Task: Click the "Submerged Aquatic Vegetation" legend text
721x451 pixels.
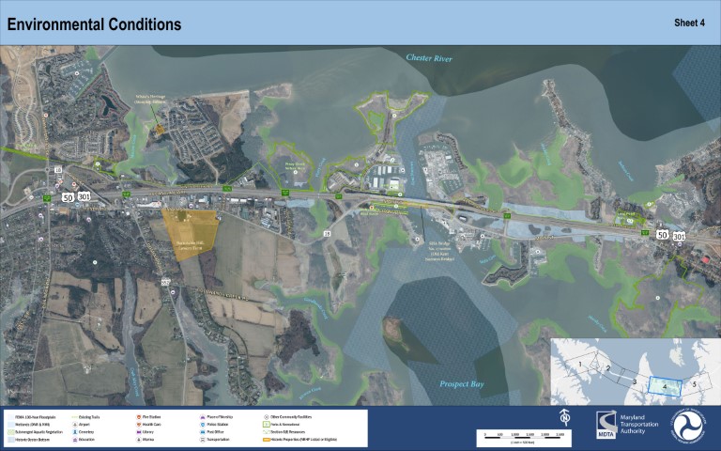Action: click(38, 432)
